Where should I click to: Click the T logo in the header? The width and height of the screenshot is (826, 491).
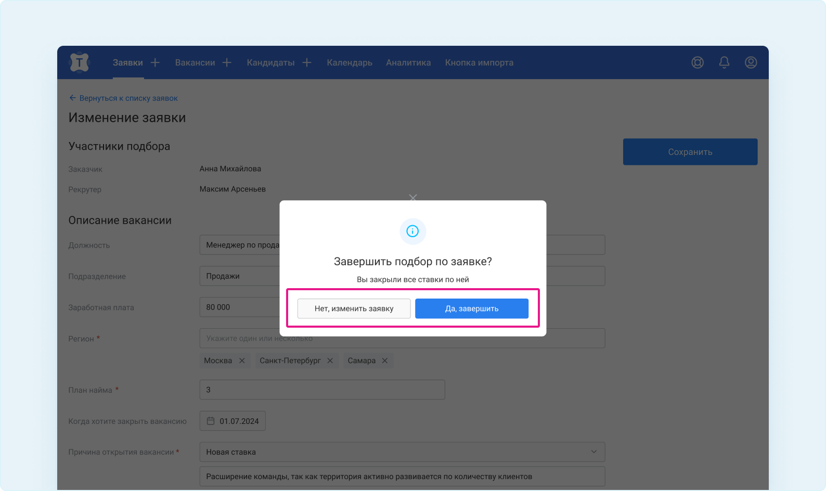click(80, 62)
